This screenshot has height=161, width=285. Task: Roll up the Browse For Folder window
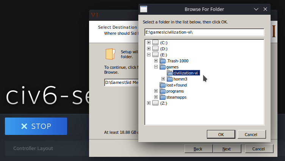256,9
